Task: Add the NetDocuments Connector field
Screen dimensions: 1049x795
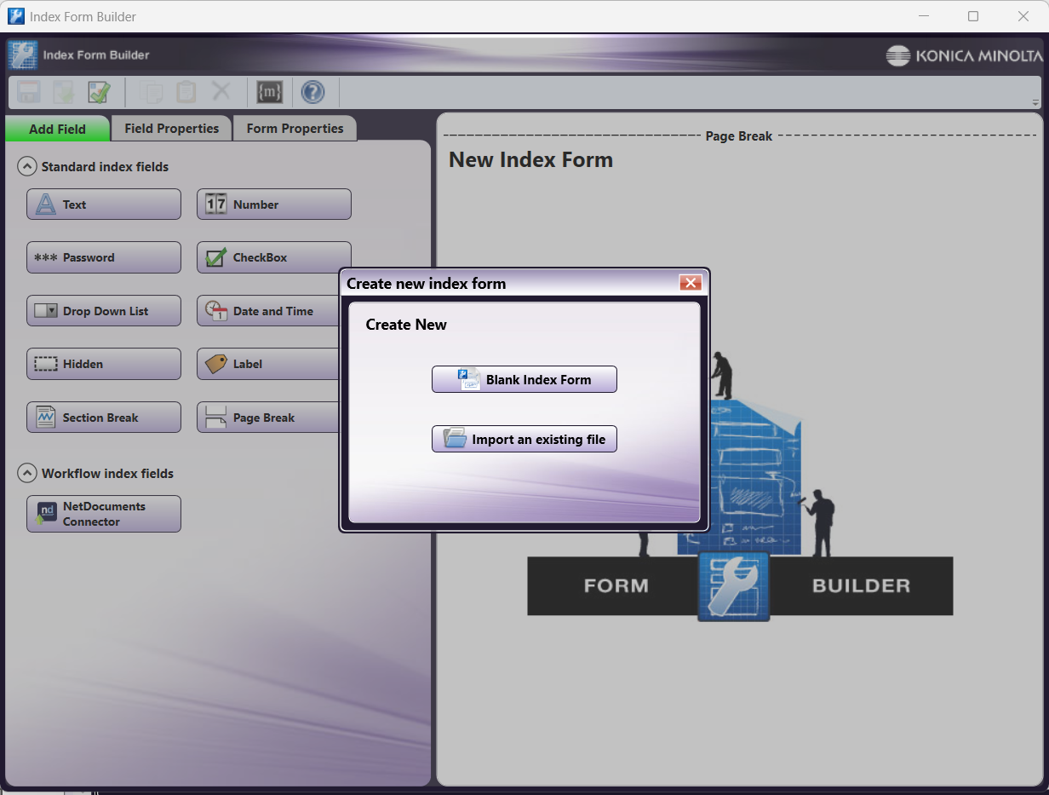Action: click(104, 514)
